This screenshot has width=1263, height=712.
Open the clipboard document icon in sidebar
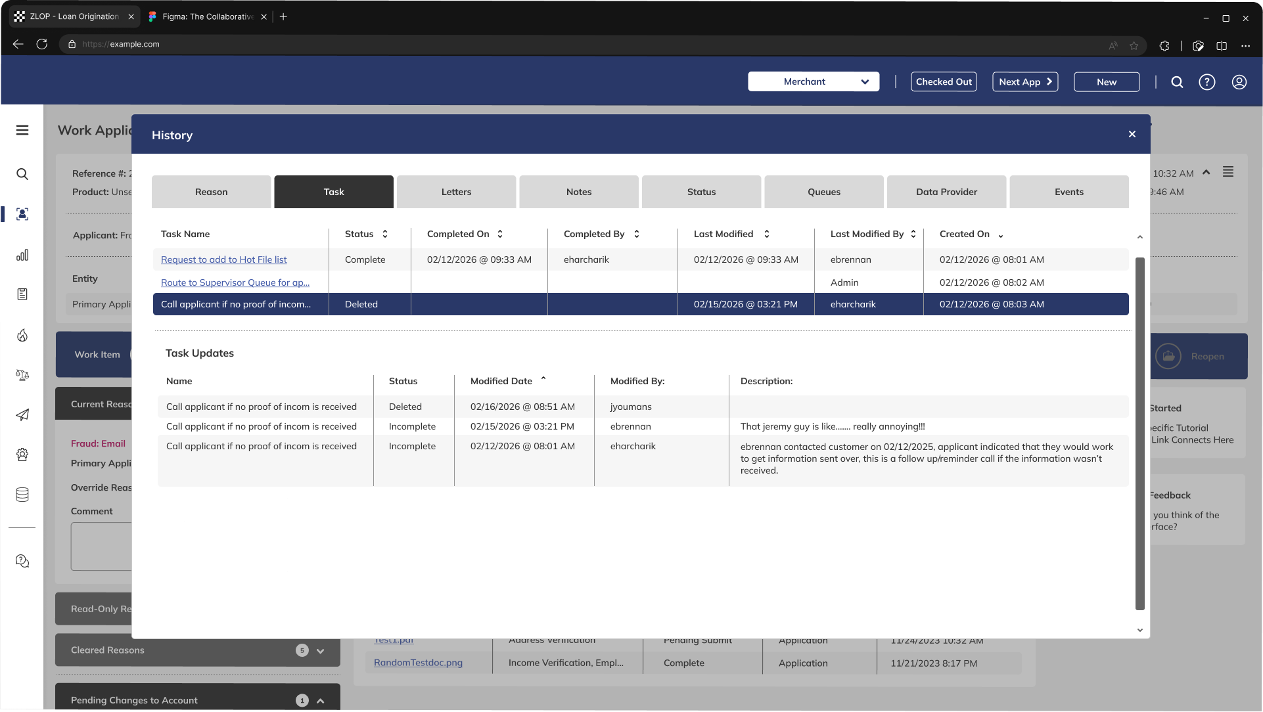coord(22,294)
